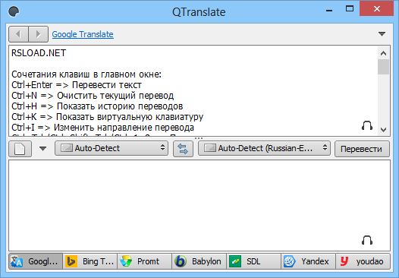Click the line 'Ctrl+K => Показать виртуальную клавиатуру'

(108, 117)
